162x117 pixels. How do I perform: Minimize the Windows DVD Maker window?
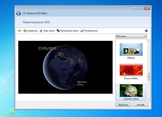pos(135,8)
